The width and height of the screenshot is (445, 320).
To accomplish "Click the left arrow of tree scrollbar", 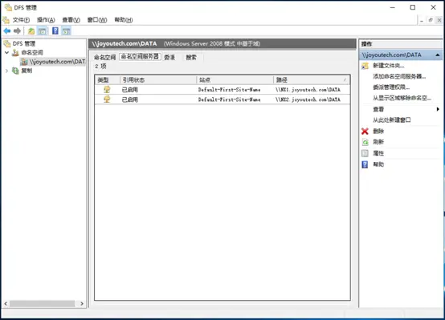I will click(x=6, y=304).
